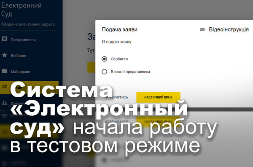
Task: Click the Вибране star icon
Action: click(4, 55)
